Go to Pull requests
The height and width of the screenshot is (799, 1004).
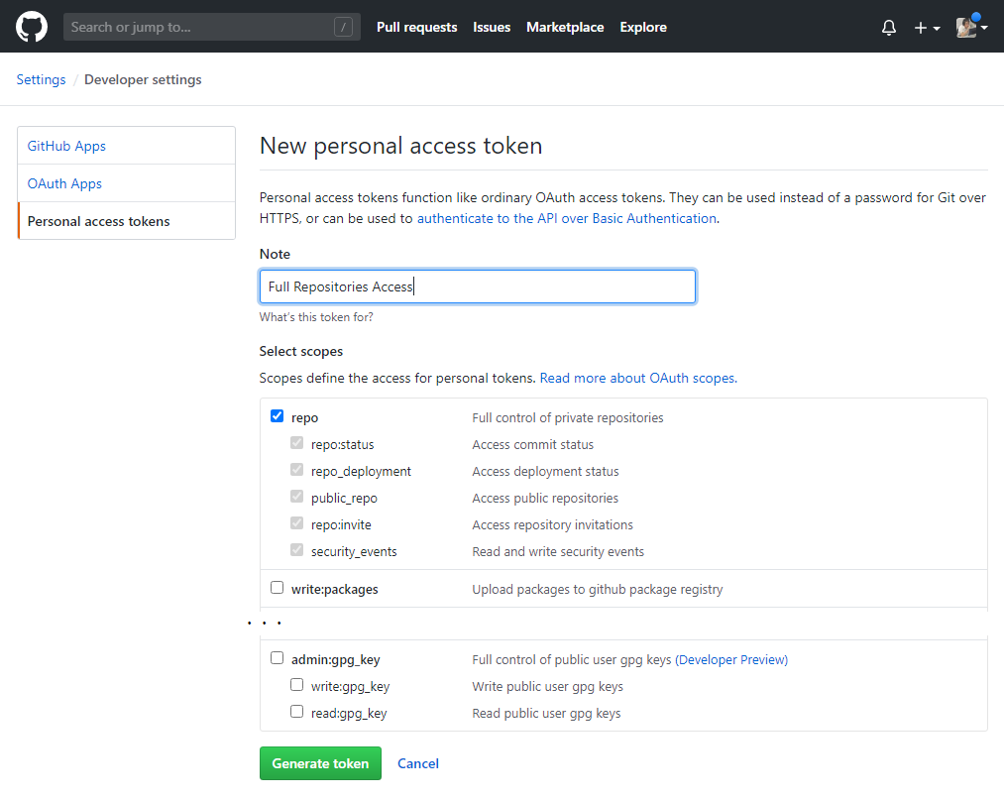pyautogui.click(x=416, y=28)
